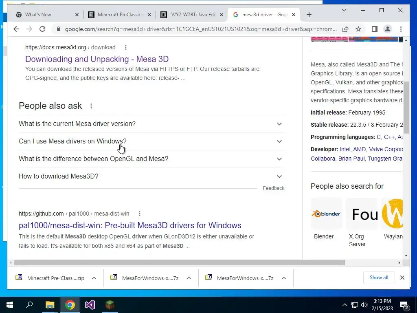Open a new tab with plus button
Viewport: 417px width, 313px height.
coord(309,15)
